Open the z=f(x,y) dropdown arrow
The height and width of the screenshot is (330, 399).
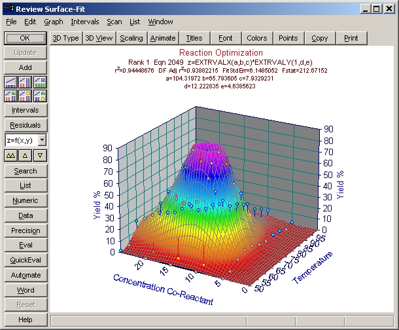tap(42, 140)
